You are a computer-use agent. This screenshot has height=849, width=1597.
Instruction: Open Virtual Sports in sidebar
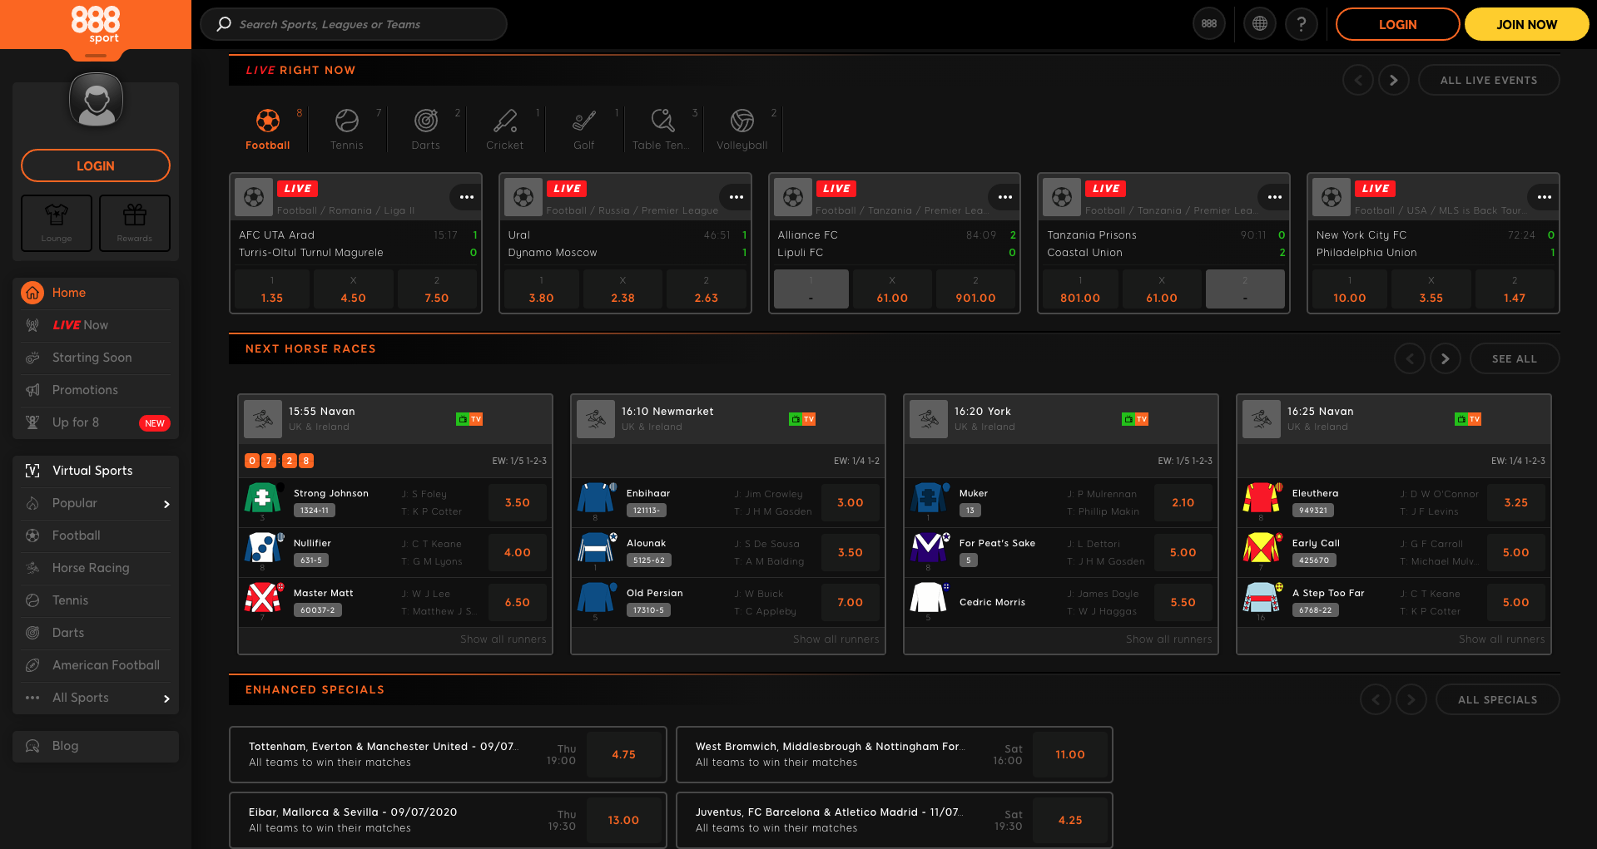tap(96, 471)
